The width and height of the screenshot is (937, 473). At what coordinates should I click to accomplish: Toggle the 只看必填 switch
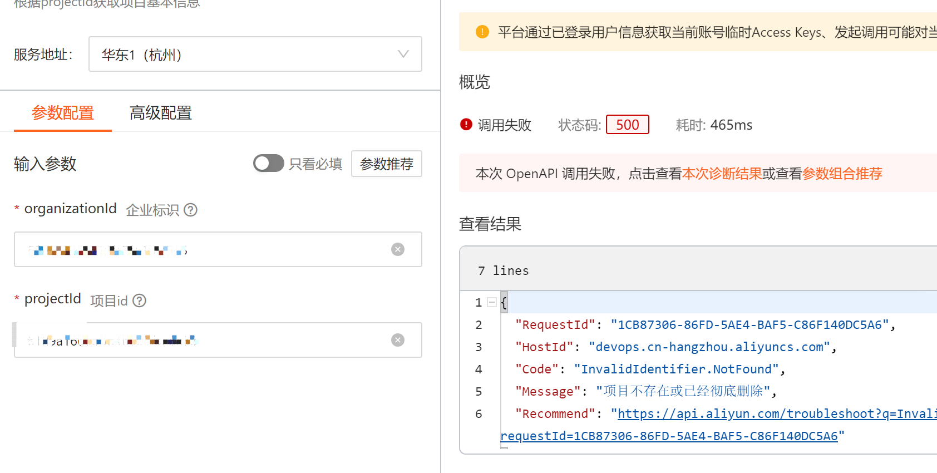(x=269, y=164)
